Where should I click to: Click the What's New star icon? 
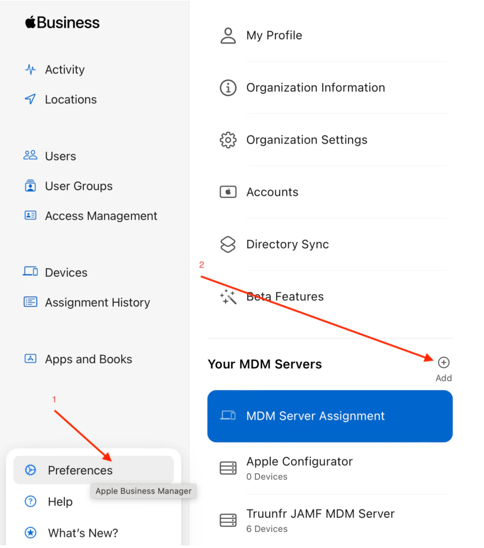pyautogui.click(x=30, y=533)
